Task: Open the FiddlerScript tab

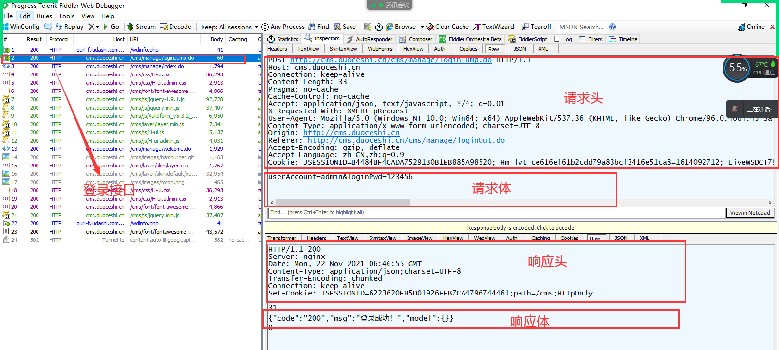Action: point(528,39)
